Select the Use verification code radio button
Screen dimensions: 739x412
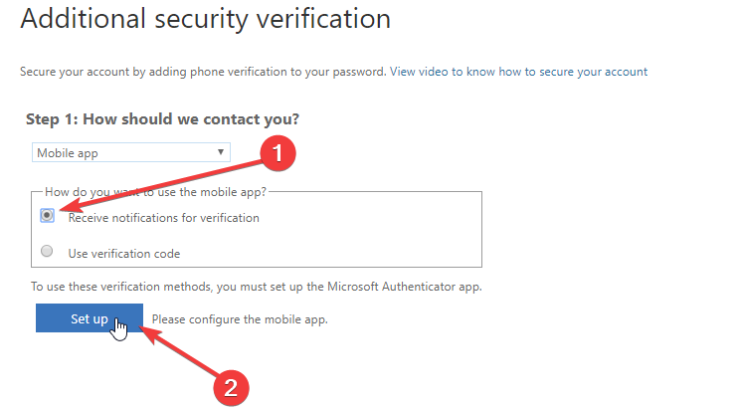point(47,251)
